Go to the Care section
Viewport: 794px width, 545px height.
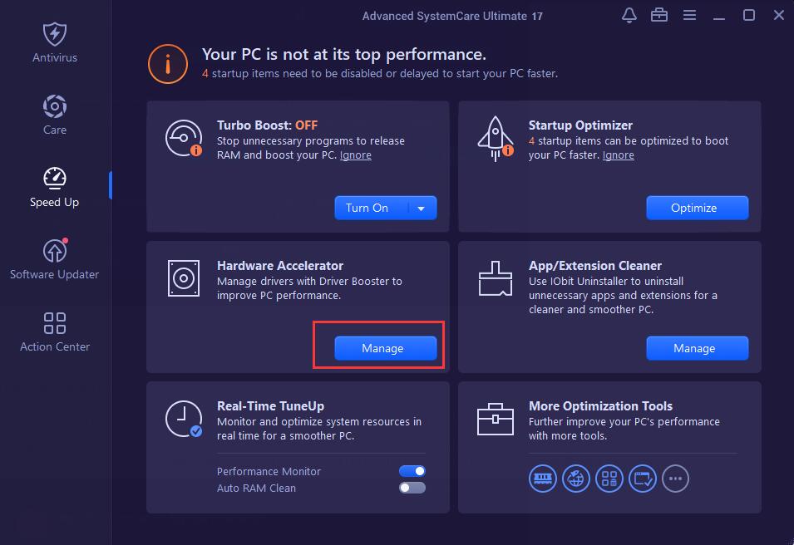coord(55,115)
